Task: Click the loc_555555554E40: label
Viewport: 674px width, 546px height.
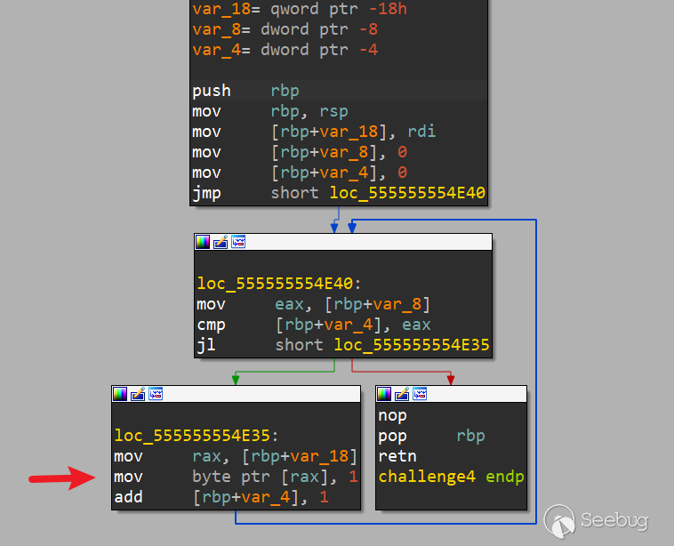Action: 279,284
